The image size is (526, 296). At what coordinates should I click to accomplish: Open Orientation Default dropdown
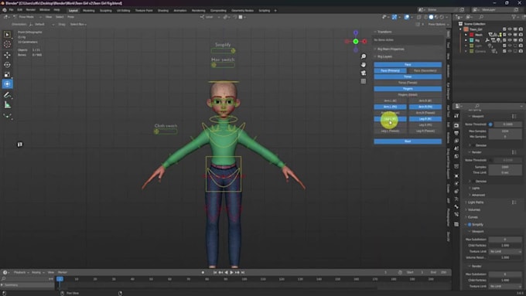pos(42,25)
